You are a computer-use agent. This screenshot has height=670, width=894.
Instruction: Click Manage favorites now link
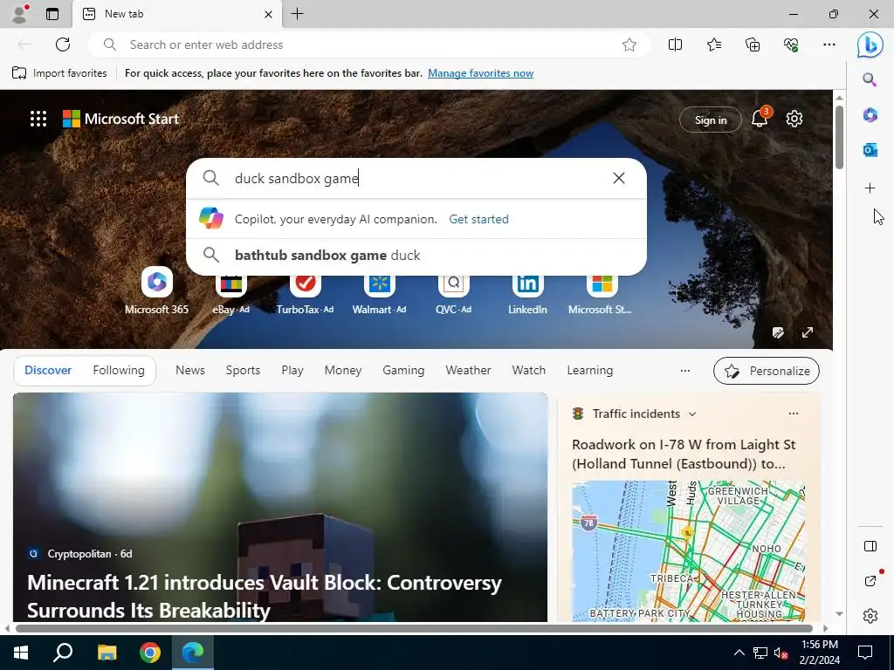[x=481, y=73]
